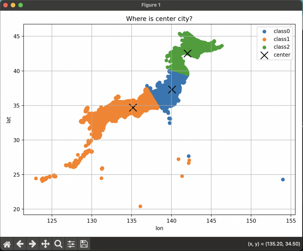Viewport: 303px width, 251px height.
Task: Close the Figure 1 window
Action: pos(5,5)
